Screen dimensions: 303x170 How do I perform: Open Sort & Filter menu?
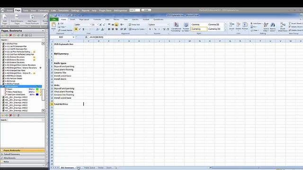click(266, 27)
